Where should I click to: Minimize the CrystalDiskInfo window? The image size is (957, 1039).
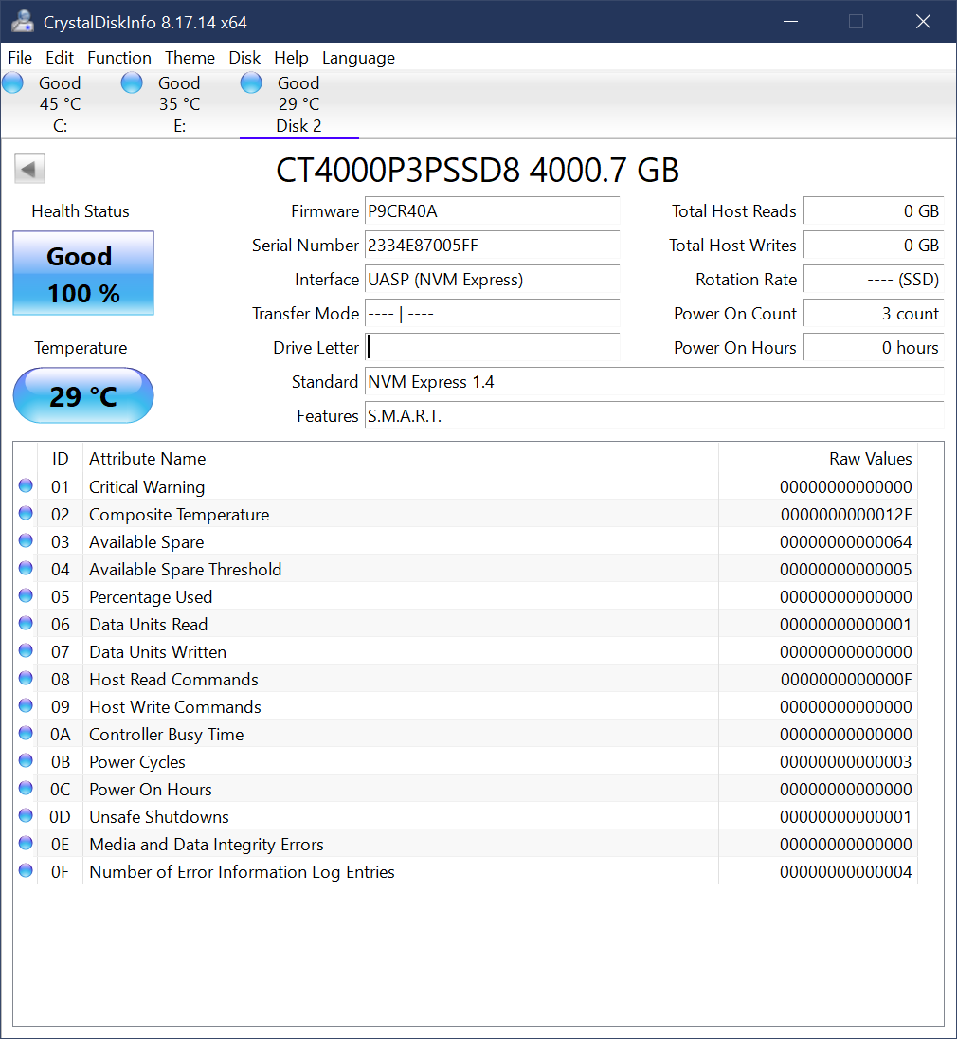[x=791, y=21]
